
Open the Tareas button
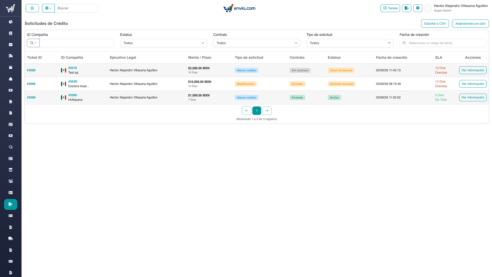390,8
